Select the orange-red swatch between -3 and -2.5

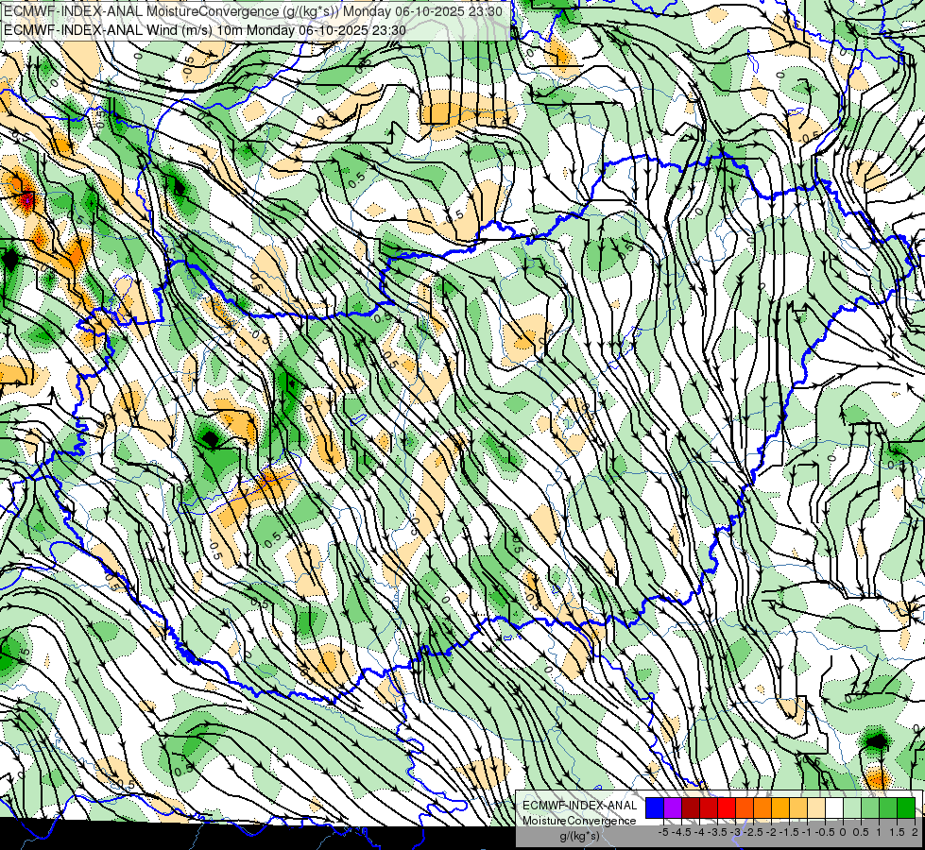pyautogui.click(x=745, y=808)
